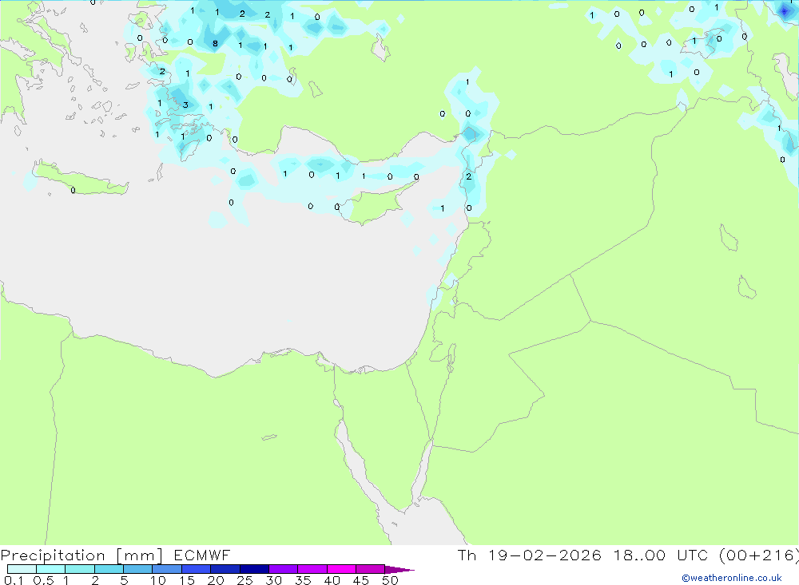Click the "50" legend scale label
Screen dimensions: 799x585
coord(390,580)
